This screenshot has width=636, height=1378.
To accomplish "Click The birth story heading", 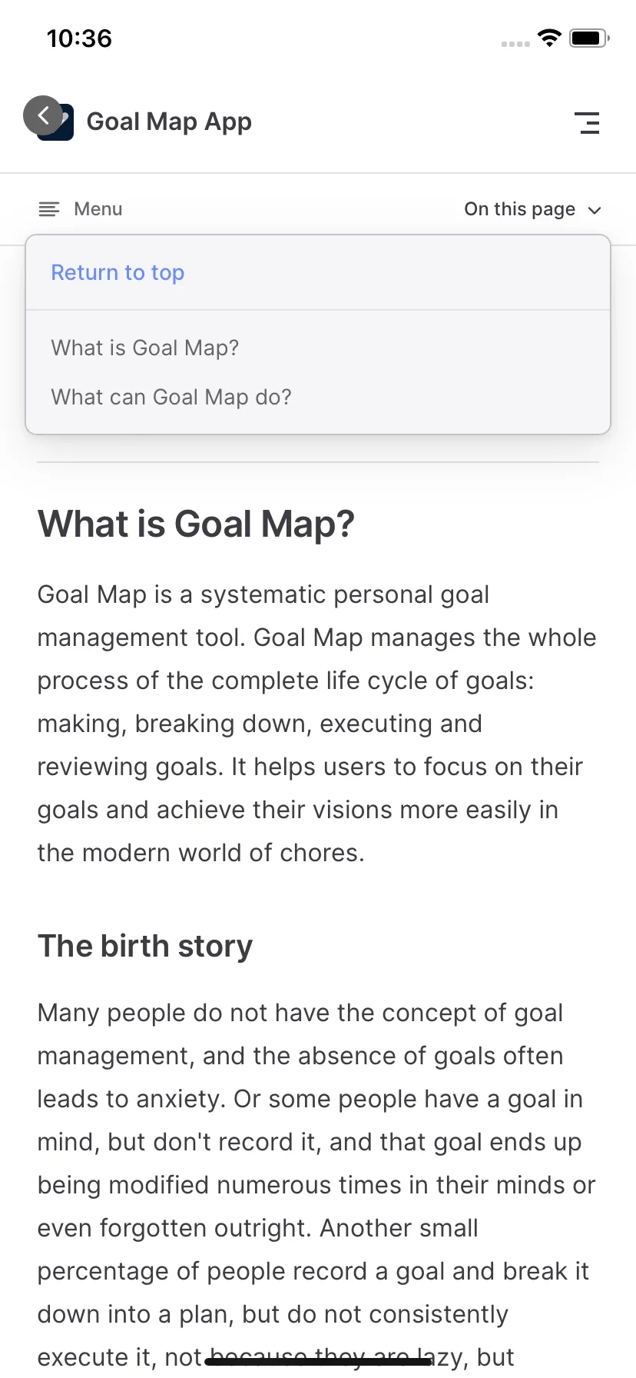I will [145, 946].
